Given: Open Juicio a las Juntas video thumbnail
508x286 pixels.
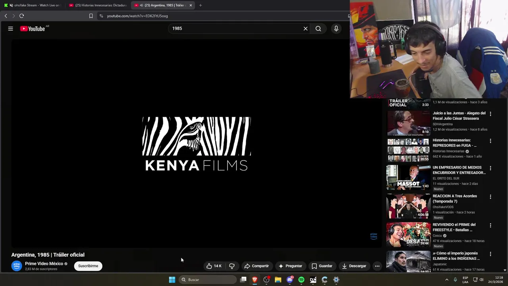Looking at the screenshot, I should 408,123.
